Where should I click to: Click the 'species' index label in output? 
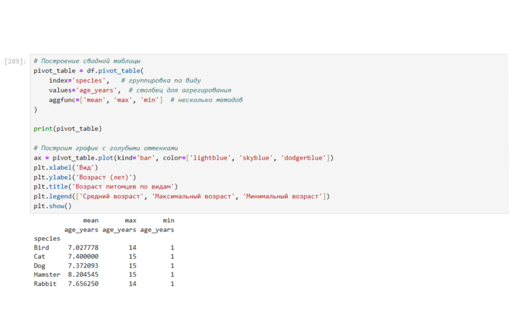point(47,238)
